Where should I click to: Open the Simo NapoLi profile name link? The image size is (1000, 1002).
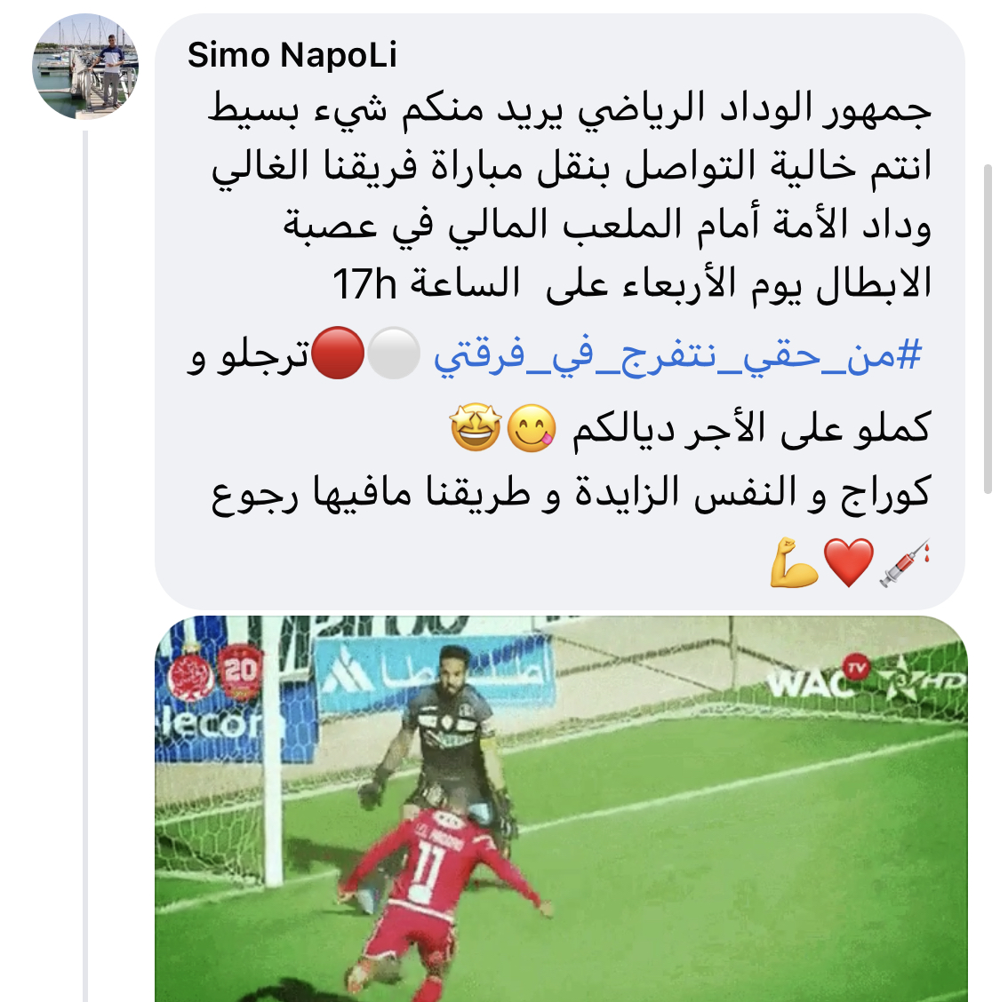(292, 54)
